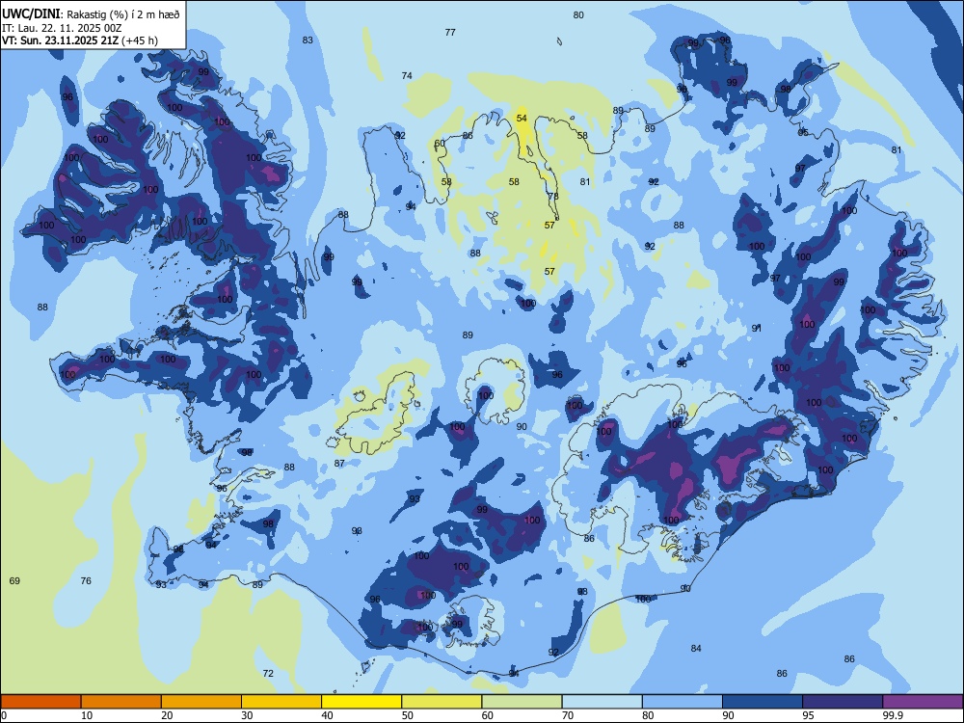Select the golden 30–40 legend swatch
The width and height of the screenshot is (964, 723).
[x=281, y=702]
